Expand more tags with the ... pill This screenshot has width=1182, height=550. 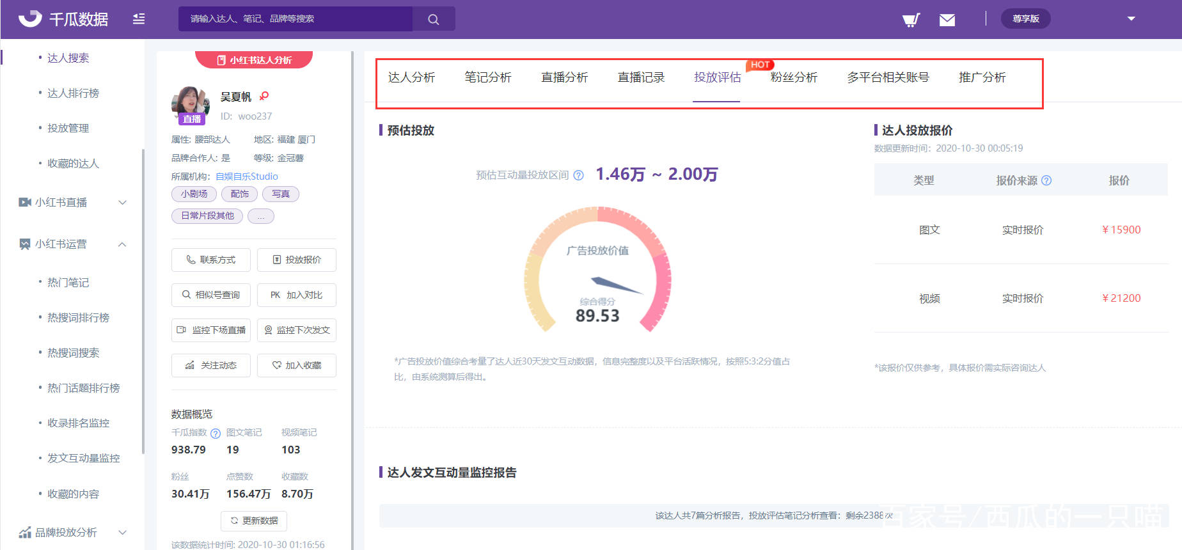click(x=261, y=216)
